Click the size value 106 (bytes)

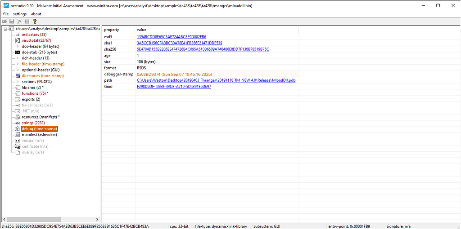(x=146, y=62)
